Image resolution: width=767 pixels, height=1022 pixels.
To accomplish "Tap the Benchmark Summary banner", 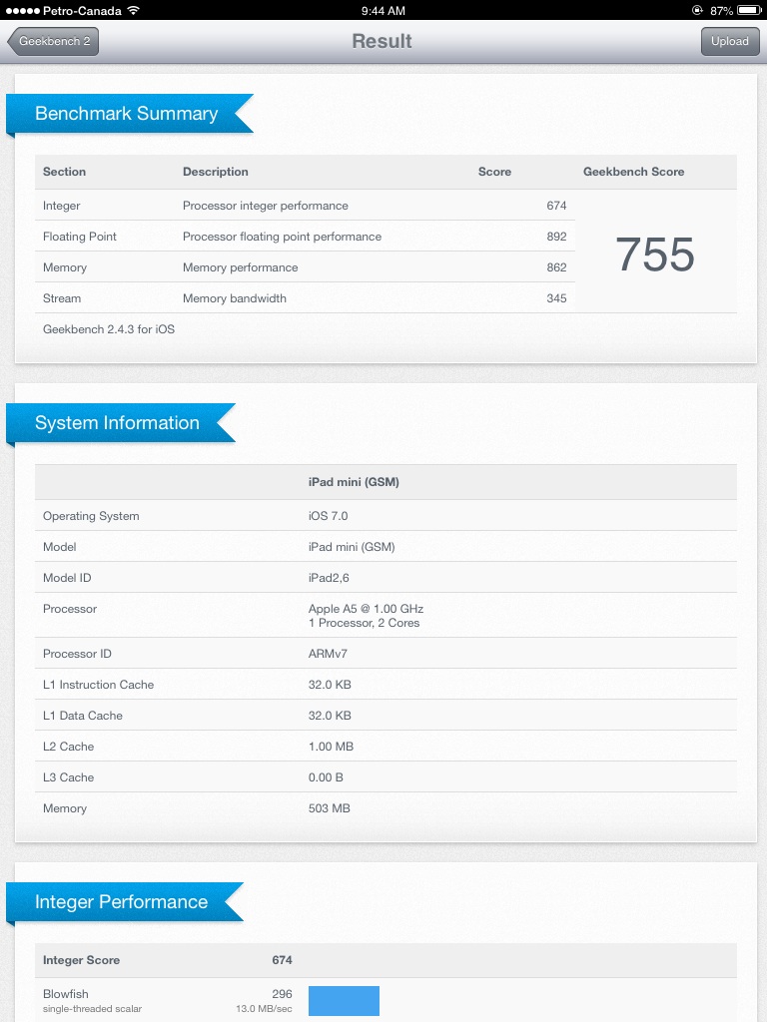I will click(129, 114).
